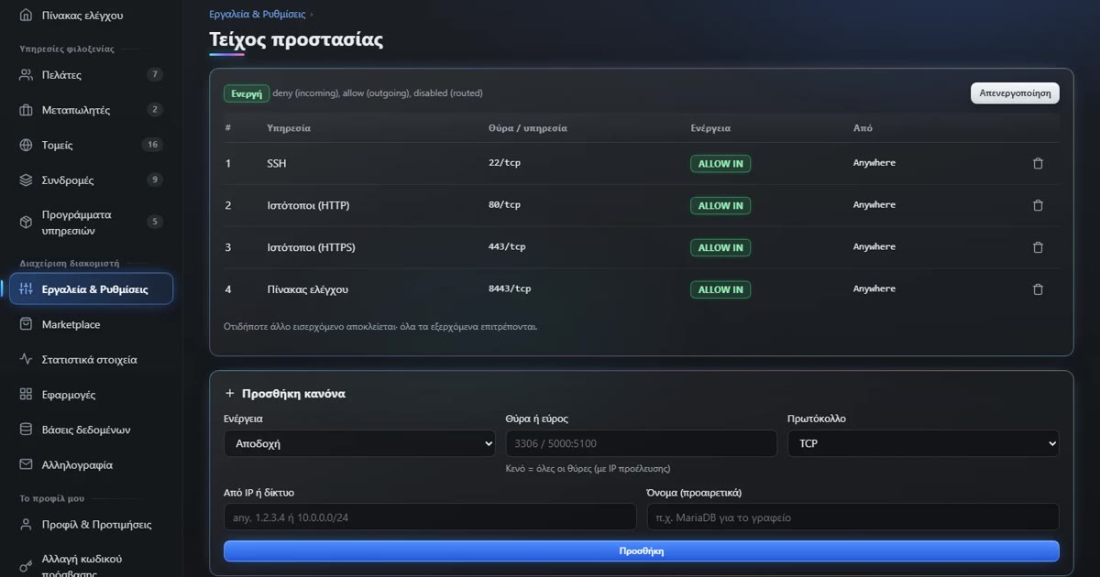Click the Βάσεις δεδομένων database icon

(x=26, y=430)
